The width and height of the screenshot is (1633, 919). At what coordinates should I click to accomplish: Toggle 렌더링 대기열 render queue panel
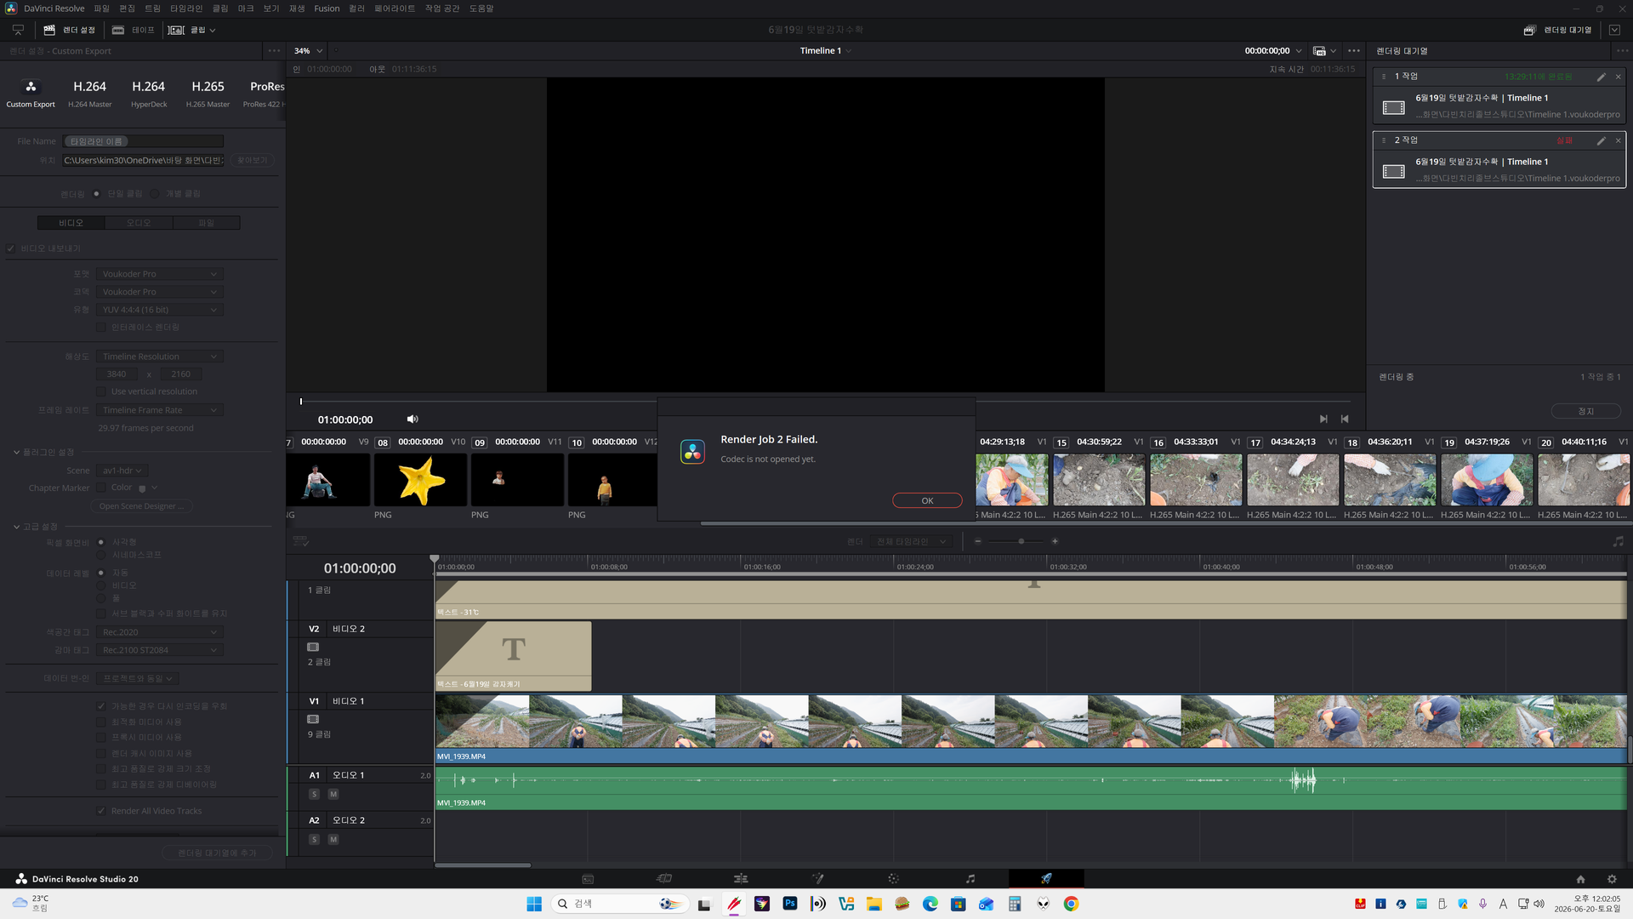[x=1557, y=30]
